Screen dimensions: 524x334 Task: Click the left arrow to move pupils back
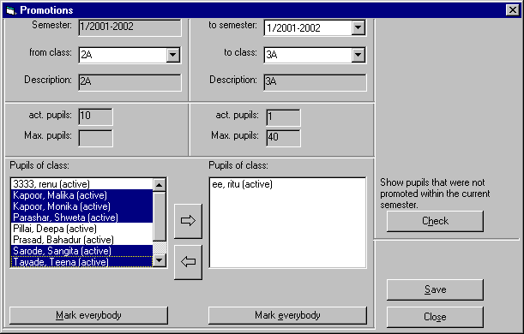188,262
